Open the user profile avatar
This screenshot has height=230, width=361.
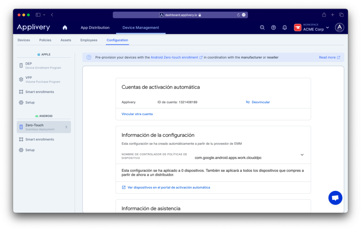(339, 28)
